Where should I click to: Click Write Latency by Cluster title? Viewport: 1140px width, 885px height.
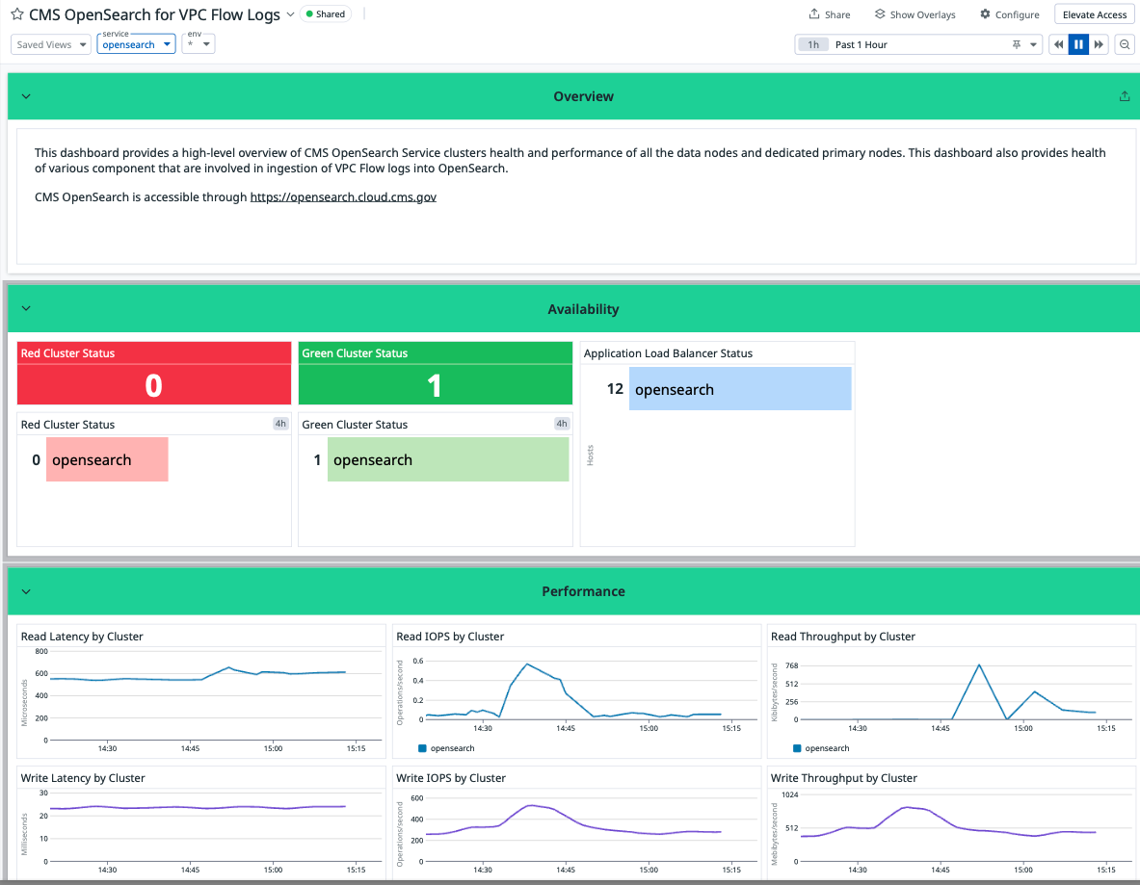tap(83, 778)
